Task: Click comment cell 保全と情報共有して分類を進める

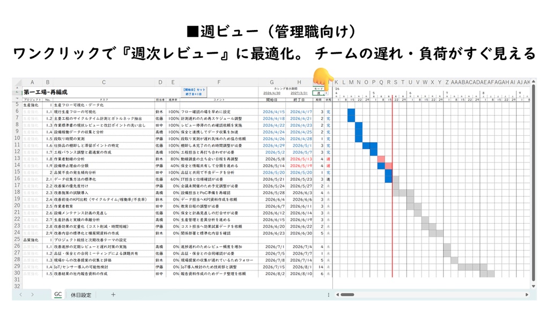Action: [x=219, y=166]
